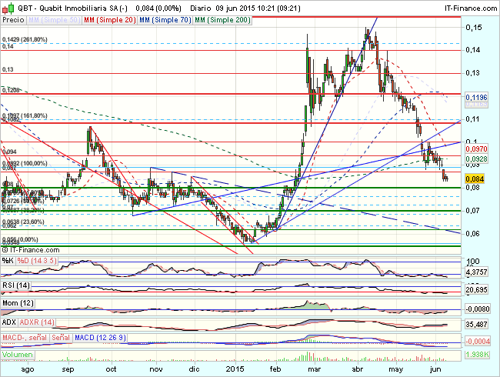Click the 0,1208 horizontal level label

point(11,90)
